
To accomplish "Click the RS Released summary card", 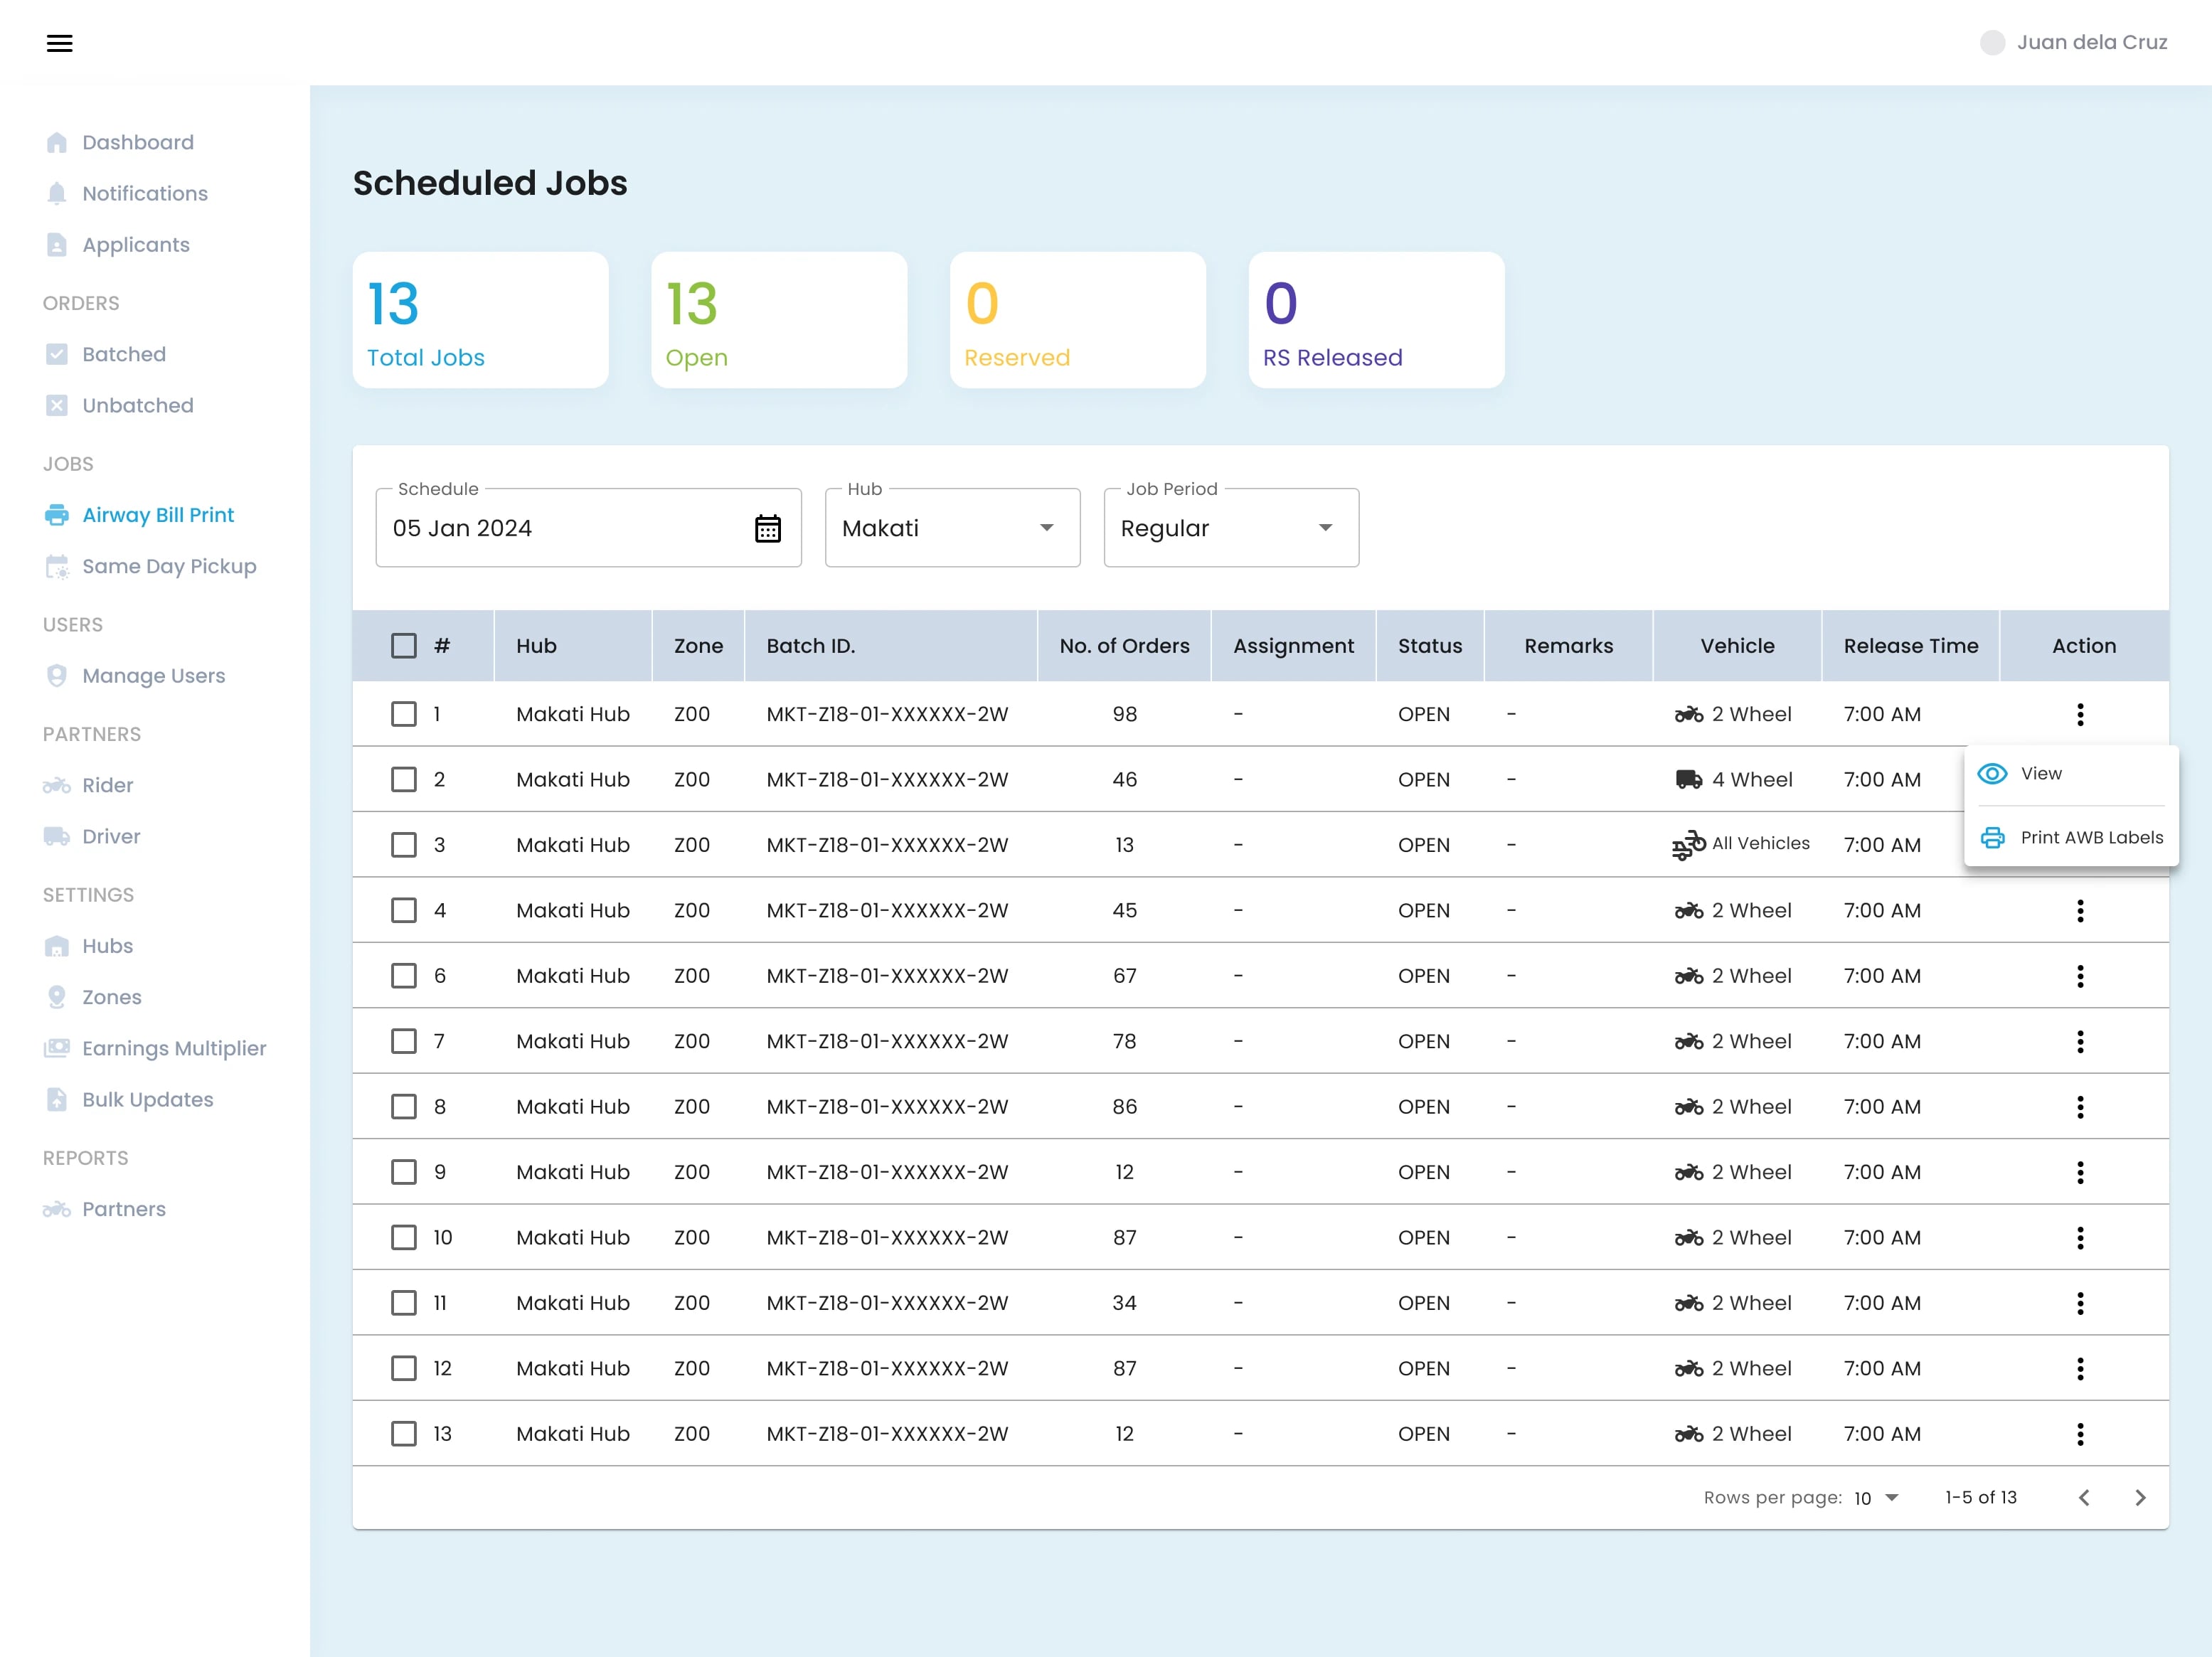I will (x=1376, y=320).
